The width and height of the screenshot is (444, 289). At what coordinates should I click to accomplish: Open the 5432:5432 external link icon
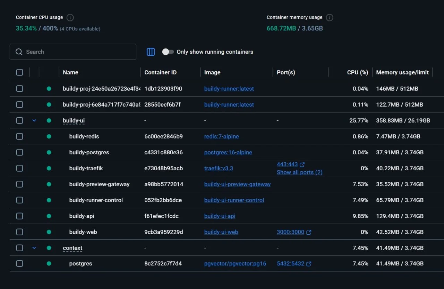tap(309, 264)
